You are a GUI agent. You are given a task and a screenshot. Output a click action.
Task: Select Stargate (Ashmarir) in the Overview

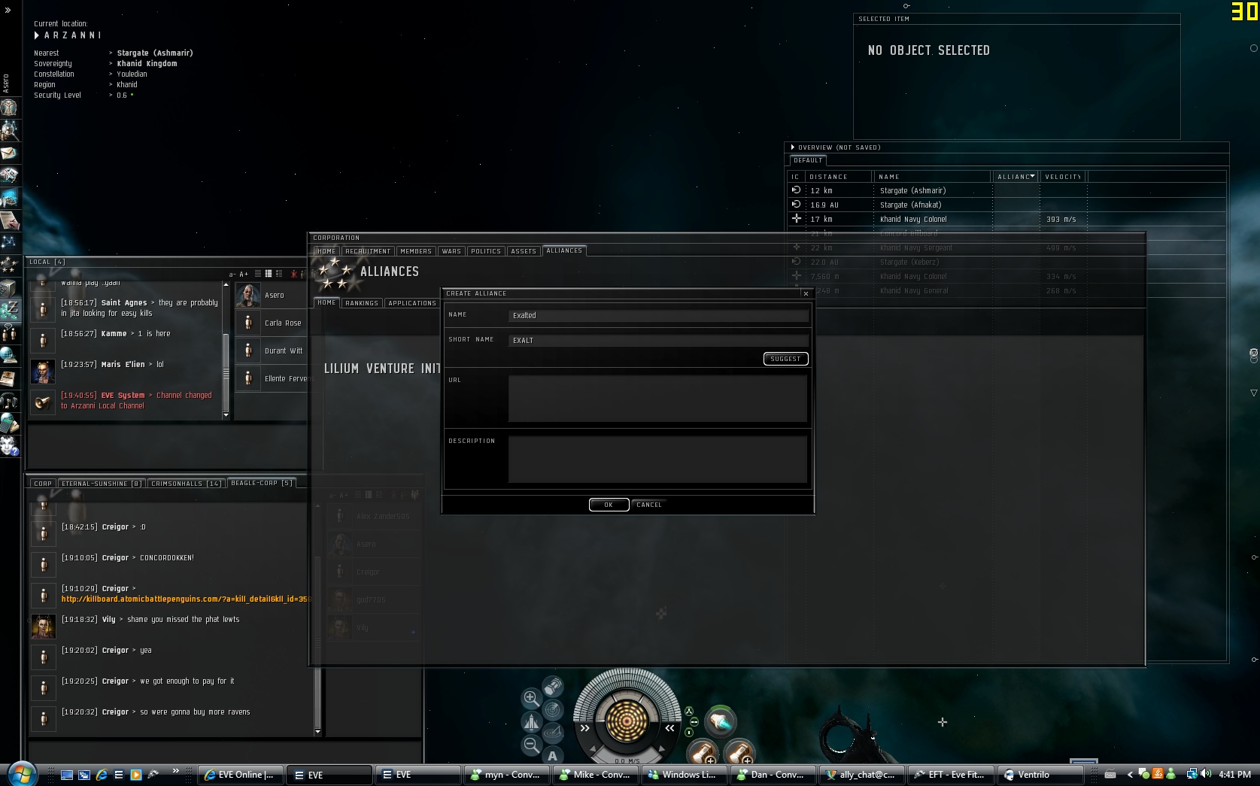pos(1006,190)
